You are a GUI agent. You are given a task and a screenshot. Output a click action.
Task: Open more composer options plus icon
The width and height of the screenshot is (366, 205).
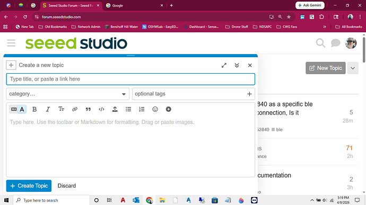tap(169, 109)
